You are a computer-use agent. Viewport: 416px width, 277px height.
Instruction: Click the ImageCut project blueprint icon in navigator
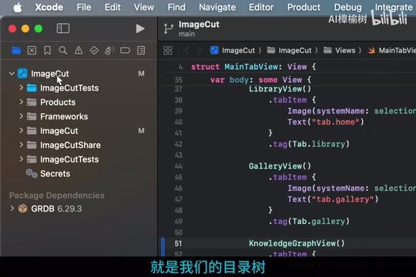pos(22,73)
